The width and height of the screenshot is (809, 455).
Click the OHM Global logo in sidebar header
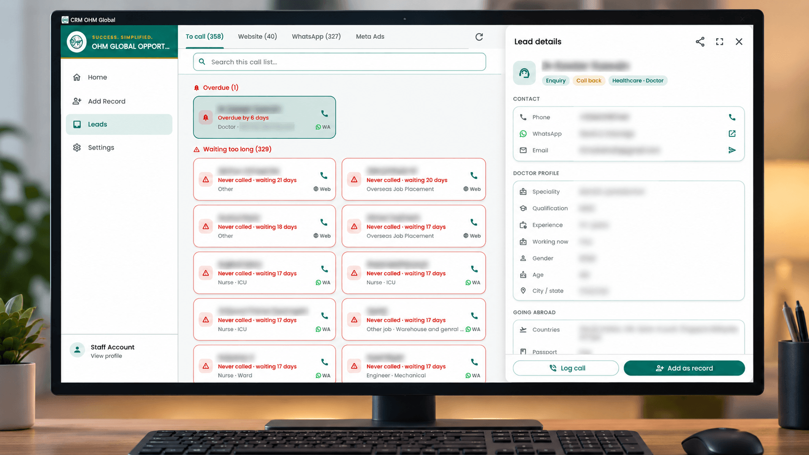point(76,42)
